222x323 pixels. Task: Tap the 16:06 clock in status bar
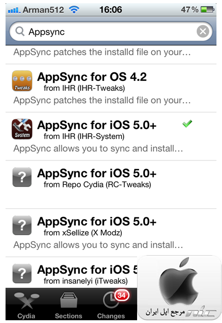coord(111,10)
